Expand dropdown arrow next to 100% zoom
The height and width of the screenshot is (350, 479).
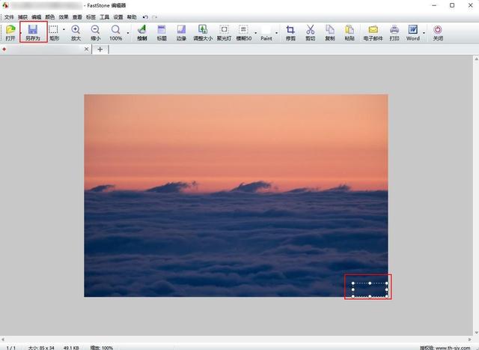(128, 33)
